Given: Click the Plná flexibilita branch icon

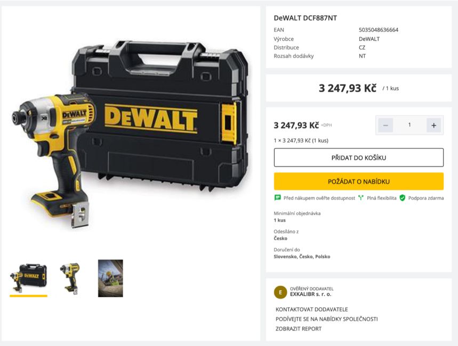Looking at the screenshot, I should [x=361, y=198].
